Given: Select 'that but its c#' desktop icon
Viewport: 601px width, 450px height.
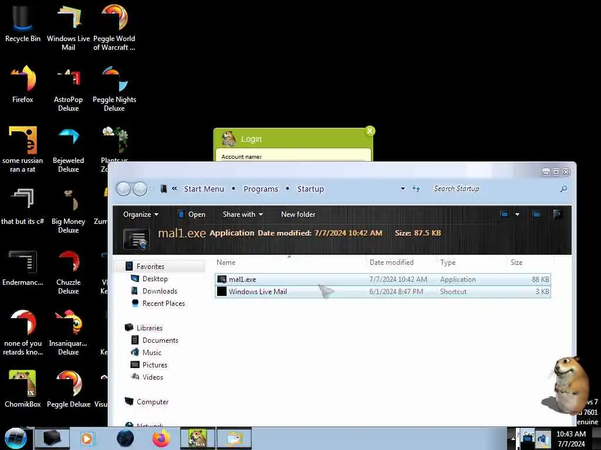Looking at the screenshot, I should click(23, 207).
